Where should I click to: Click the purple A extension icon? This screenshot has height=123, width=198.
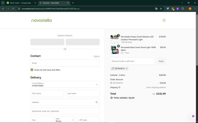[x=178, y=9]
